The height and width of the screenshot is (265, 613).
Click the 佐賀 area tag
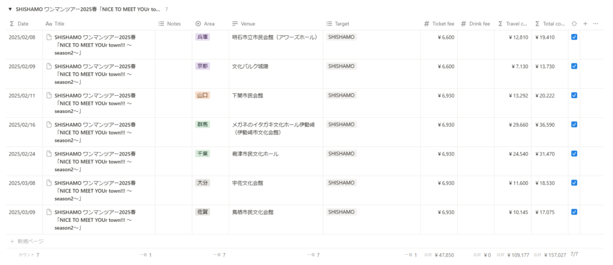click(x=202, y=212)
